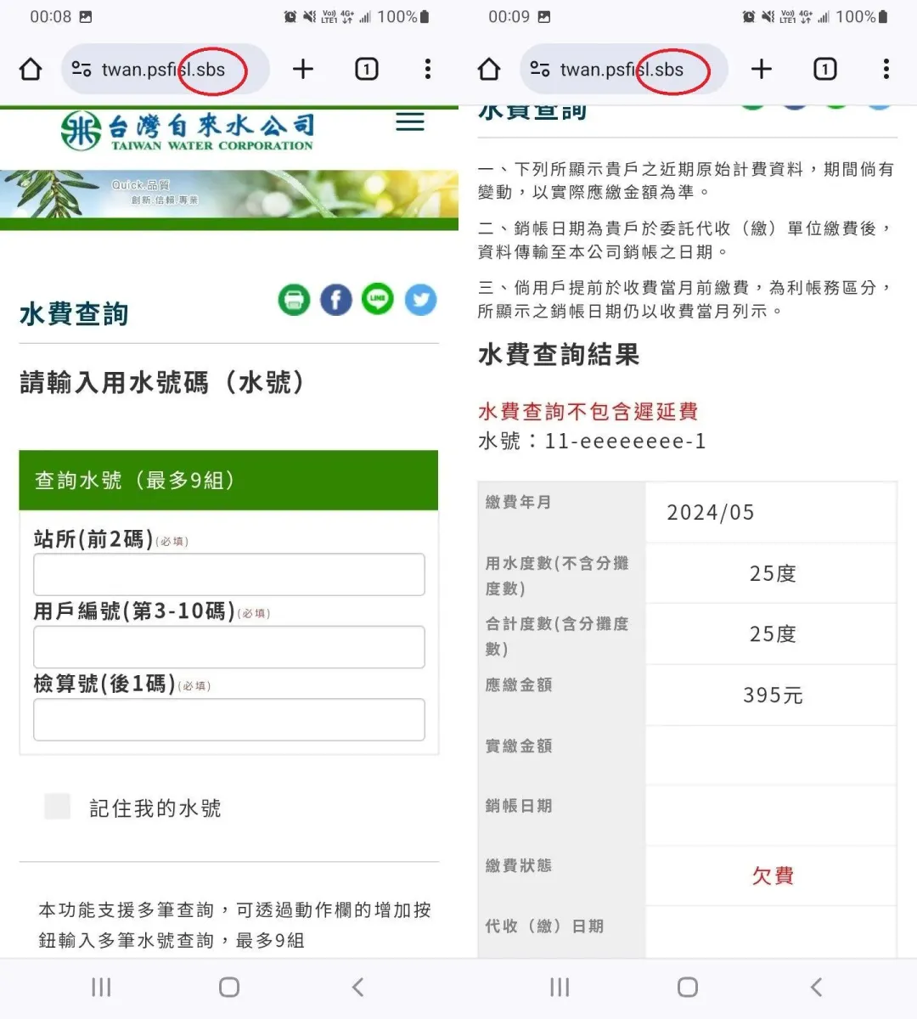Share the page via Twitter icon
This screenshot has width=917, height=1019.
[420, 299]
